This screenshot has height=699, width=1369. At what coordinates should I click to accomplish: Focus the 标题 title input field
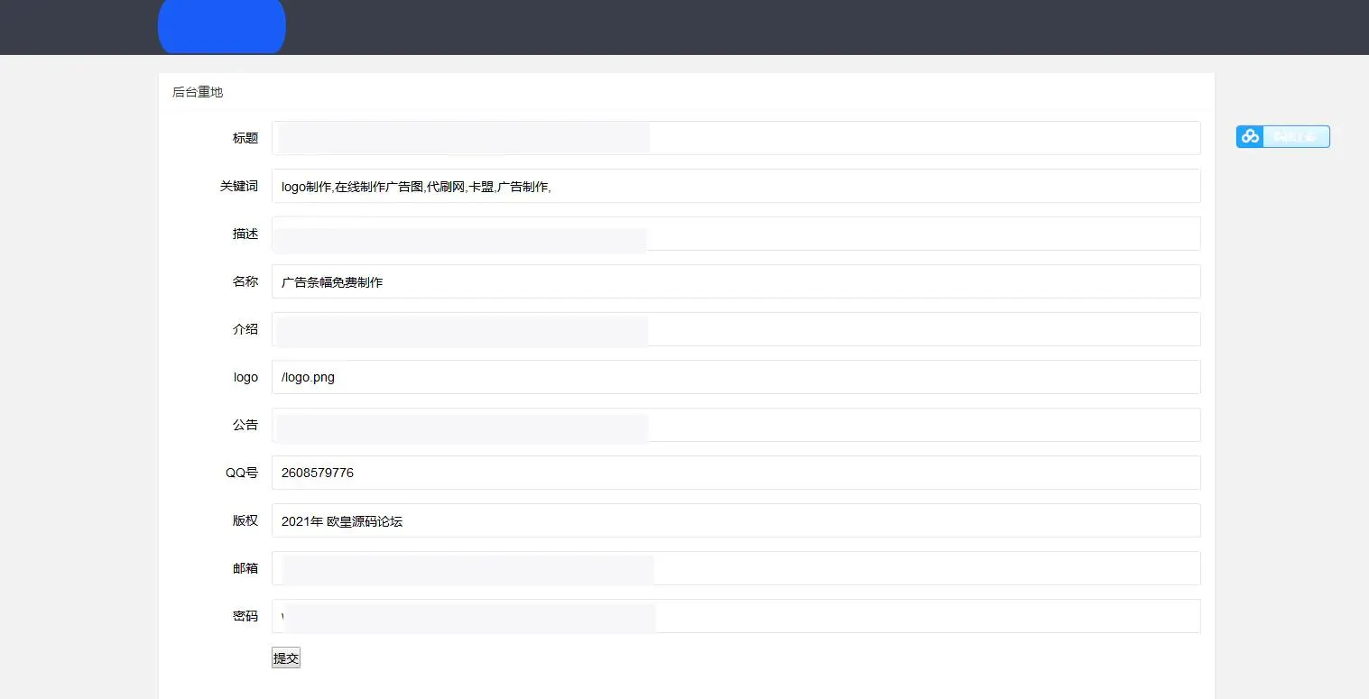click(x=735, y=138)
